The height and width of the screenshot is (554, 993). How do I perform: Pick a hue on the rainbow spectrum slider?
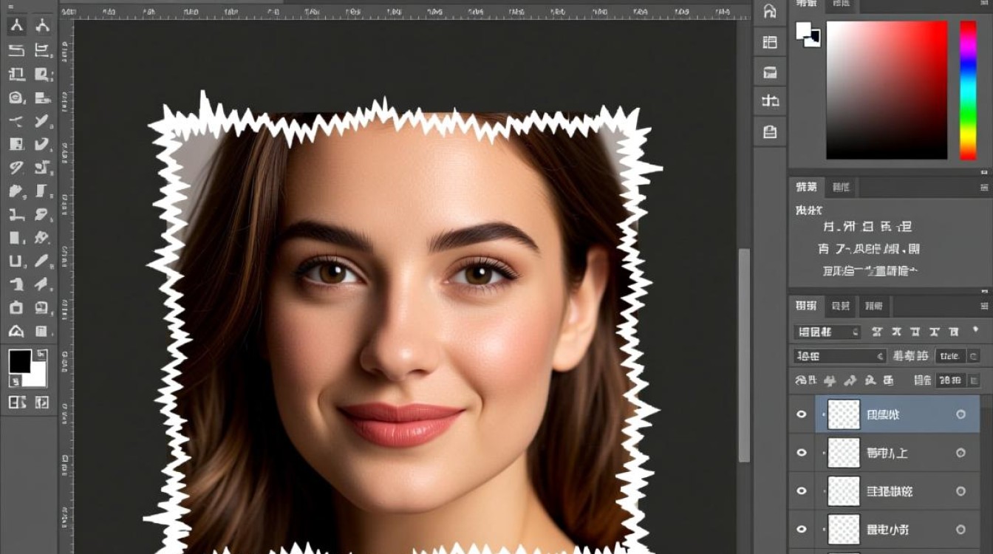click(x=968, y=90)
